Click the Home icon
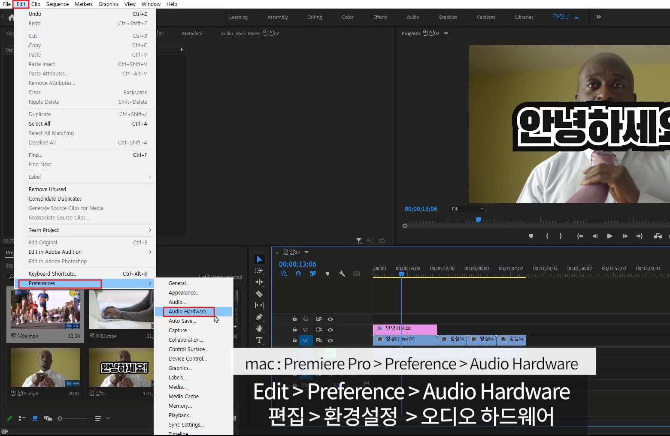This screenshot has height=436, width=670. point(11,18)
